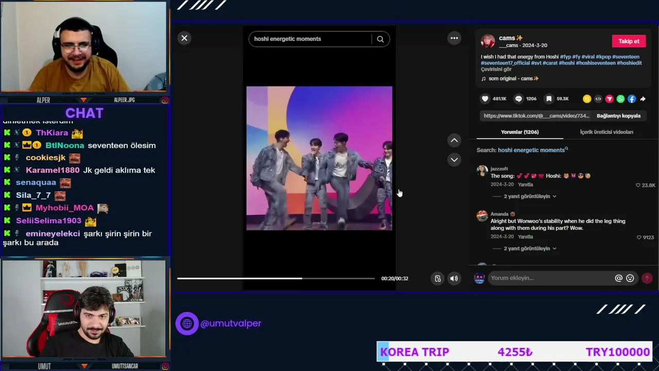This screenshot has height=371, width=659.
Task: Expand 2 replies under Amanda's comment
Action: tap(529, 248)
